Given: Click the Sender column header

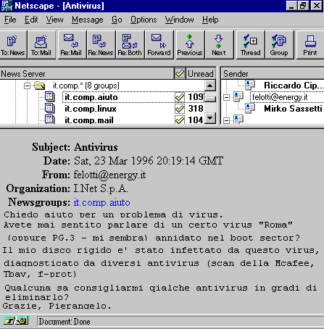Looking at the screenshot, I should (273, 73).
